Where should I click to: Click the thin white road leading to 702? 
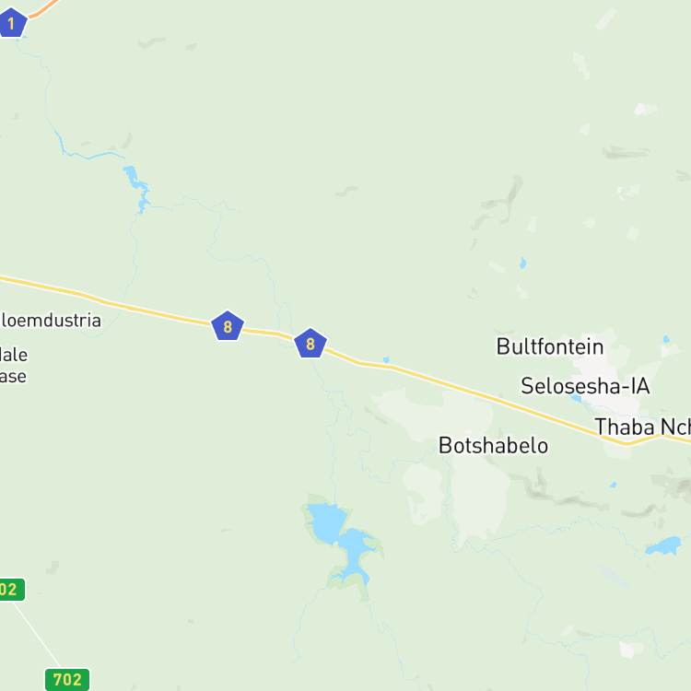pyautogui.click(x=36, y=635)
